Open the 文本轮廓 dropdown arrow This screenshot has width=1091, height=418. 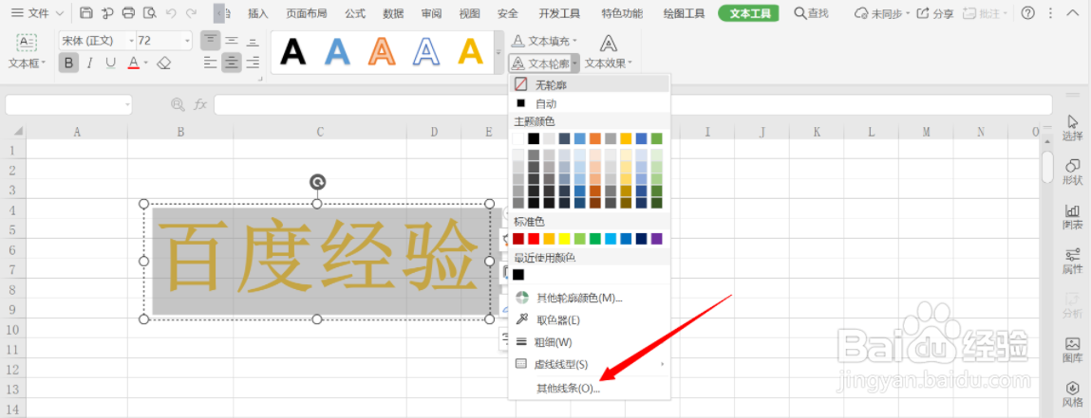574,64
